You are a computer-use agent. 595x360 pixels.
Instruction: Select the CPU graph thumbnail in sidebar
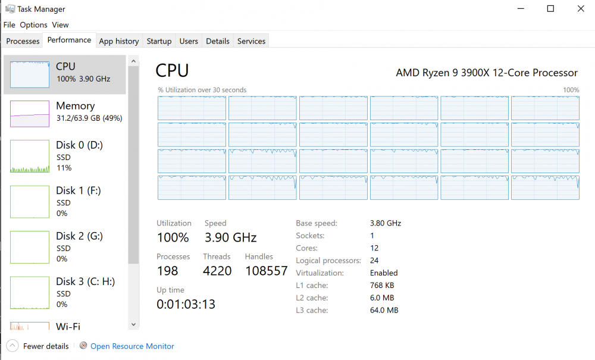coord(30,75)
